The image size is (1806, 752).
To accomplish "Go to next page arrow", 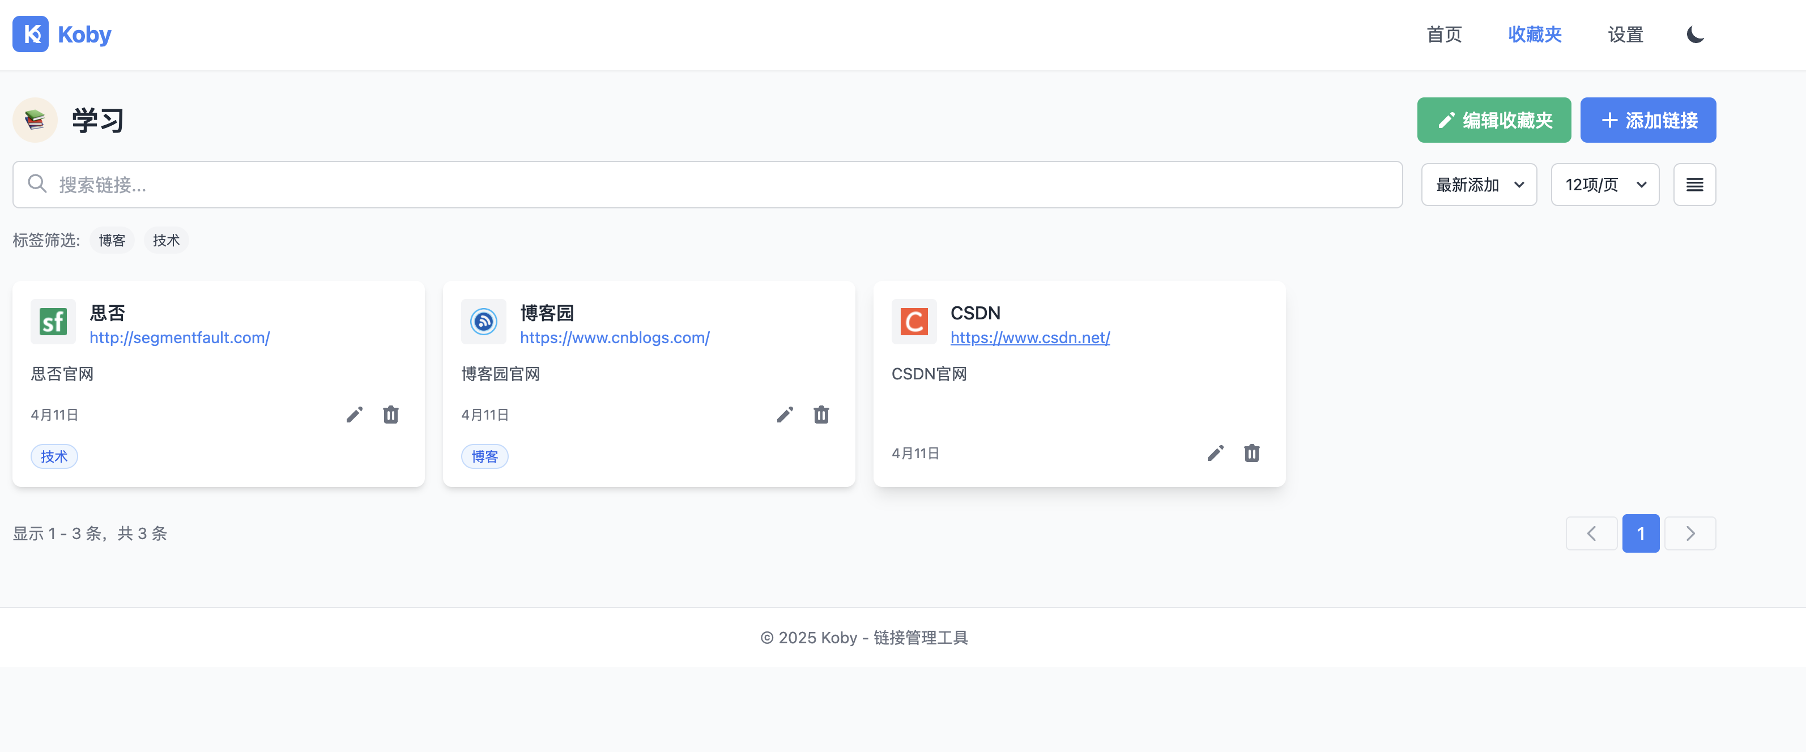I will pyautogui.click(x=1690, y=533).
